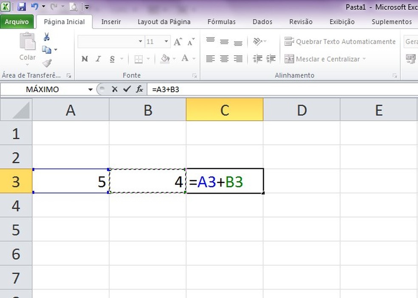Click the Colar paste icon

(x=28, y=41)
